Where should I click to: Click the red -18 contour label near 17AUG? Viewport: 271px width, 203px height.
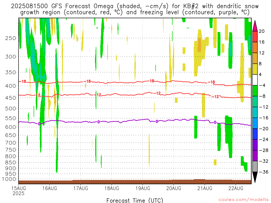(87, 81)
